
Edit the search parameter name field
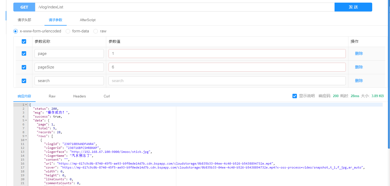tap(69, 81)
